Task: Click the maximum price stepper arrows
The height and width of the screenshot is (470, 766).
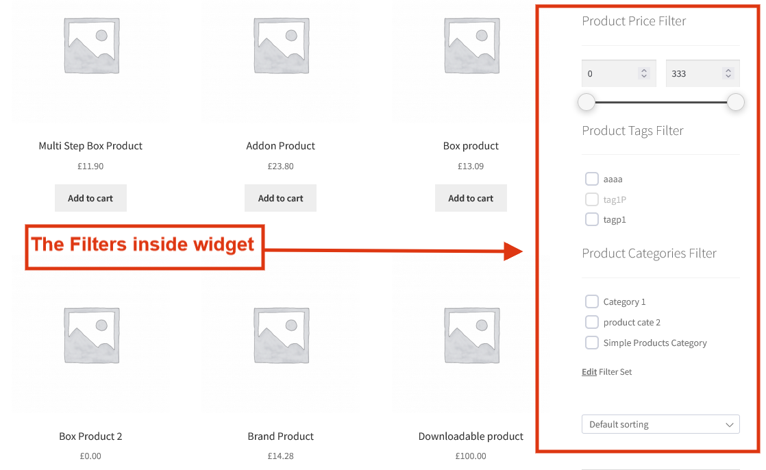Action: [x=728, y=73]
